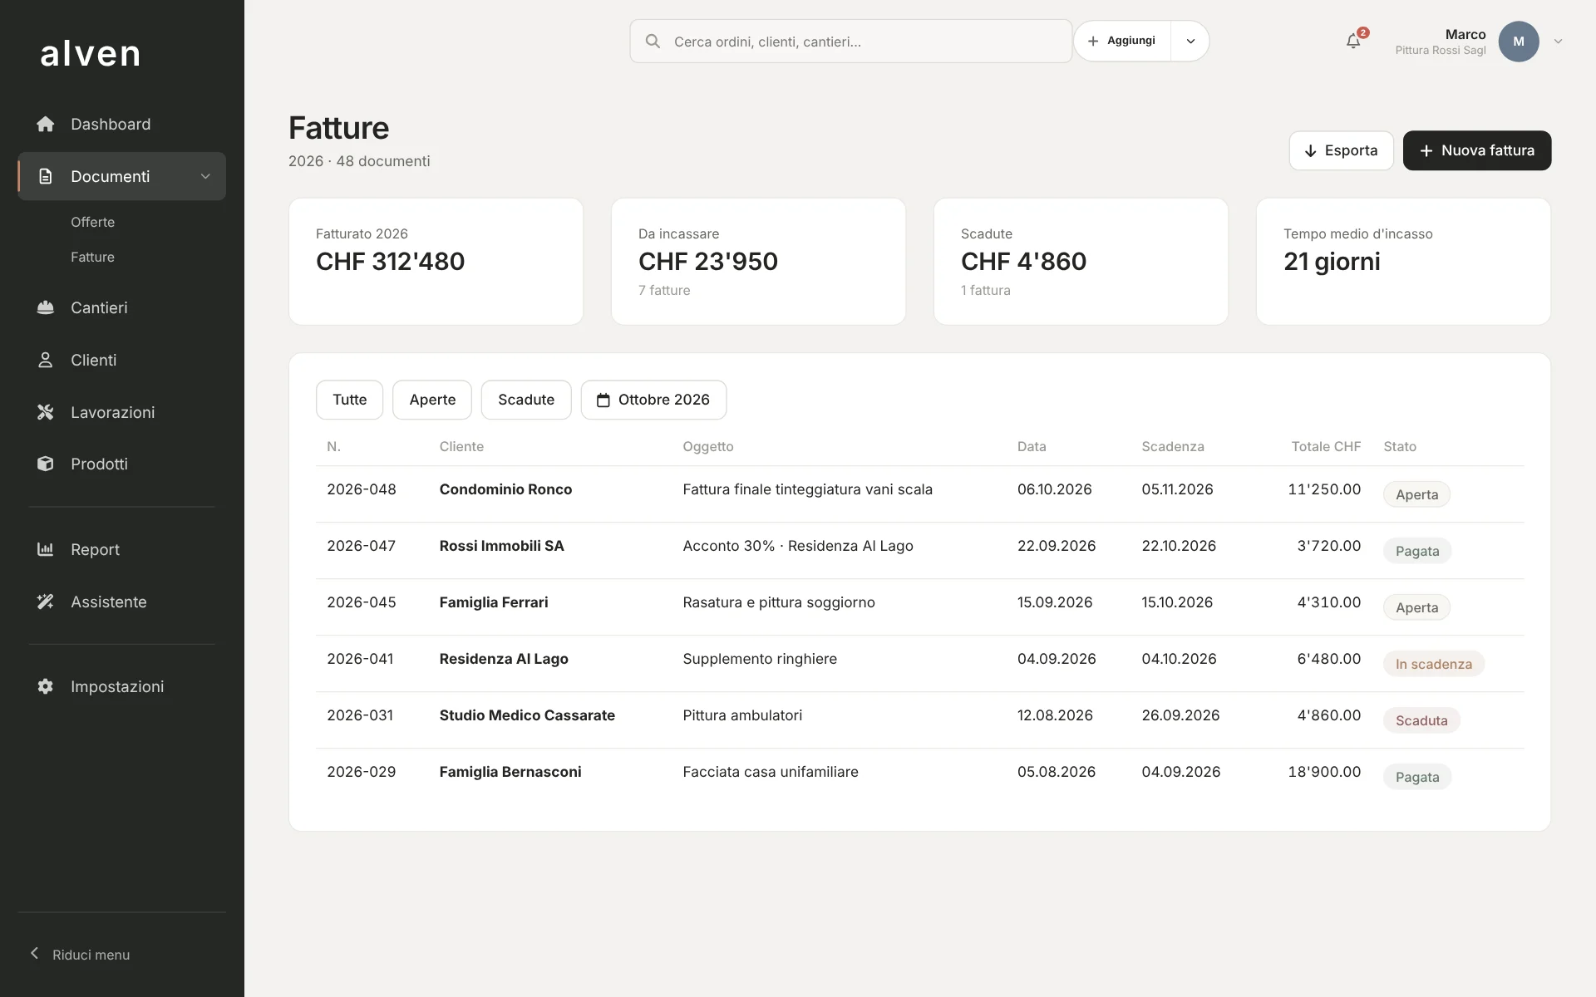Open the Report chart icon
The height and width of the screenshot is (997, 1596).
[x=46, y=549]
